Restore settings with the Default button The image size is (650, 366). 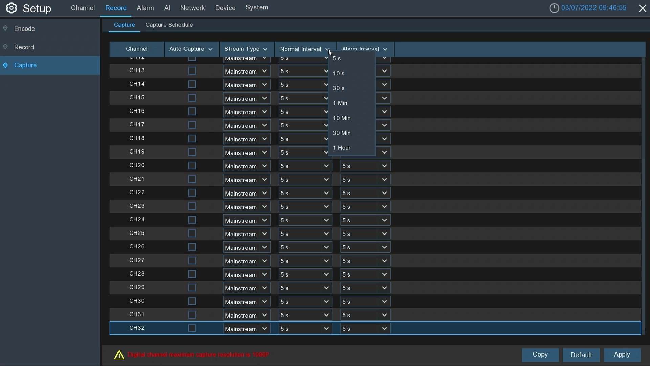[581, 355]
